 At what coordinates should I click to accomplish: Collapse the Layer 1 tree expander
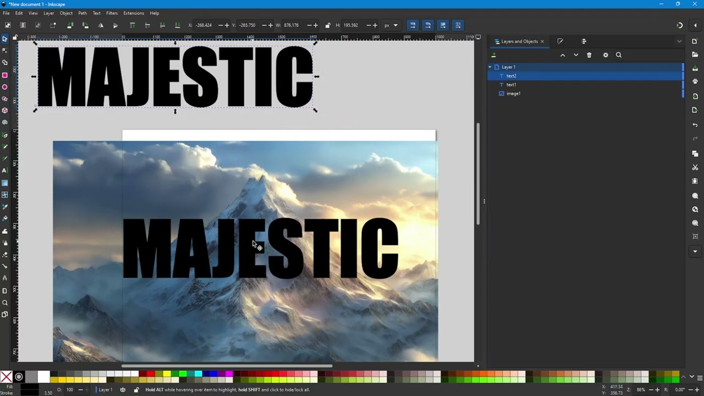click(490, 67)
